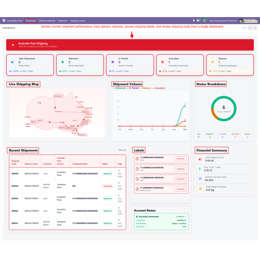
Task: Download label 111JD895402301000930306
Action: pyautogui.click(x=180, y=169)
